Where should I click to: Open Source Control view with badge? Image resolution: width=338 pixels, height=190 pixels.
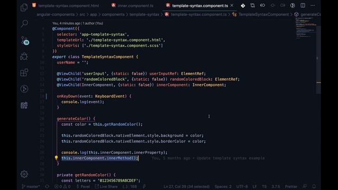[x=25, y=40]
